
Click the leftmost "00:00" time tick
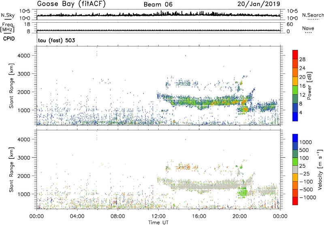tap(37, 216)
